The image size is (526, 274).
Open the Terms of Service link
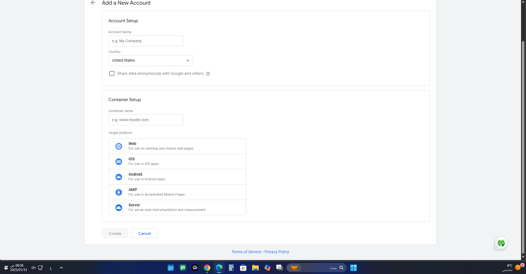[x=246, y=252]
